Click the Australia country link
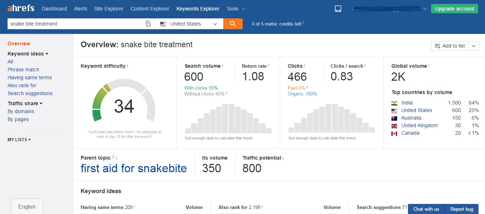Viewport: 485px width, 214px height. tap(411, 118)
